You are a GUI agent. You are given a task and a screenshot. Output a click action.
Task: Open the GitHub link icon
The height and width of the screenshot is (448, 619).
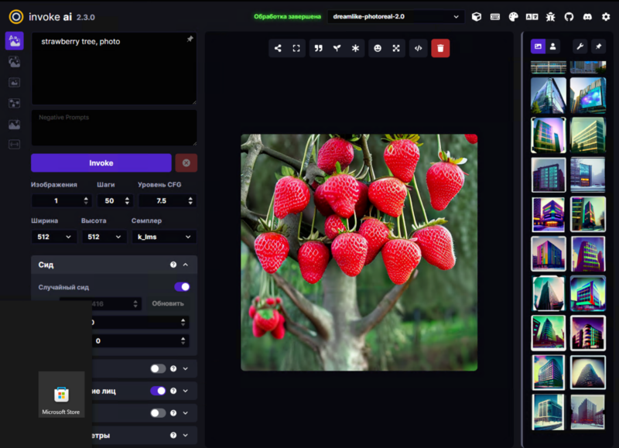click(569, 16)
